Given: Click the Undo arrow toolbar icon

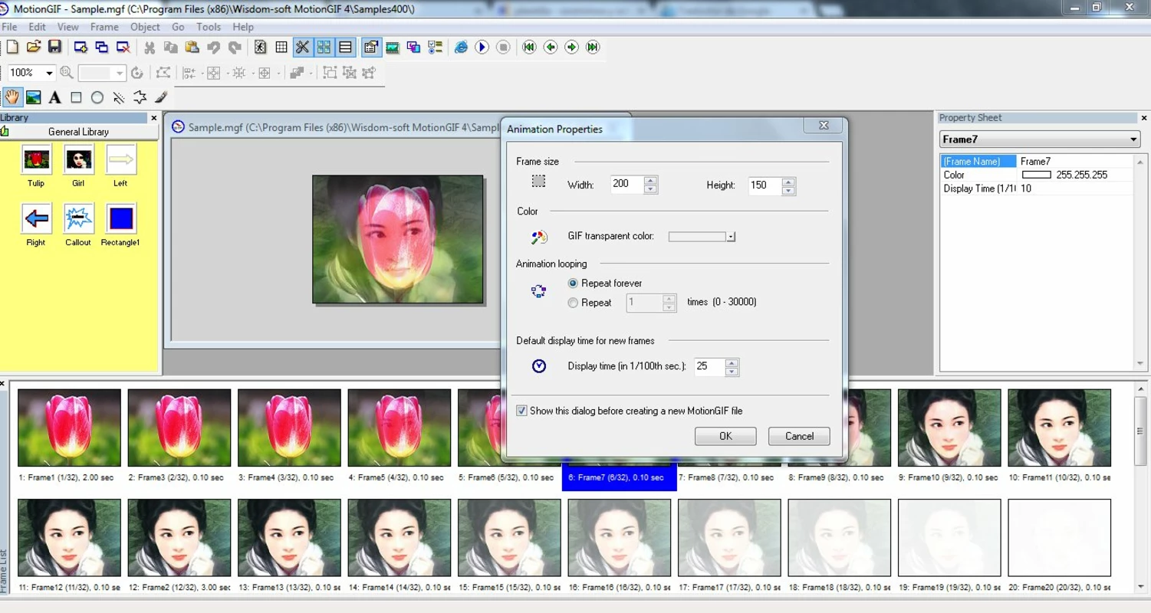Looking at the screenshot, I should (x=213, y=48).
